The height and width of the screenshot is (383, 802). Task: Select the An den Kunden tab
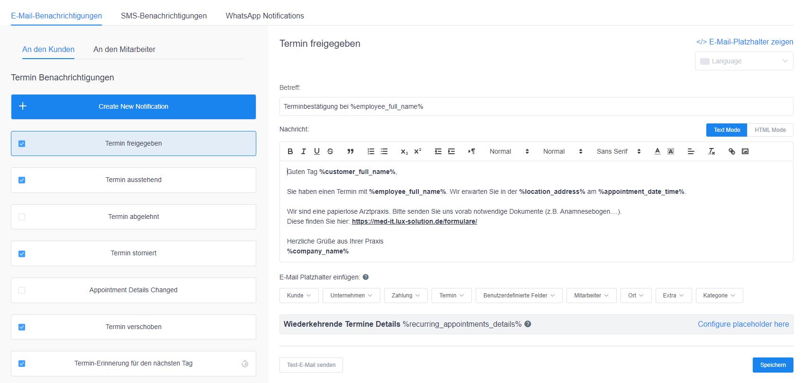48,49
